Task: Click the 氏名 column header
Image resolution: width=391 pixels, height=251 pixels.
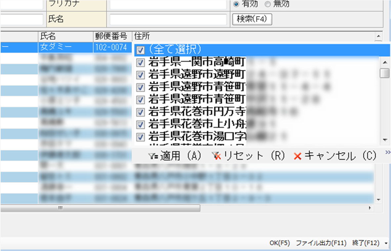Action: point(65,37)
